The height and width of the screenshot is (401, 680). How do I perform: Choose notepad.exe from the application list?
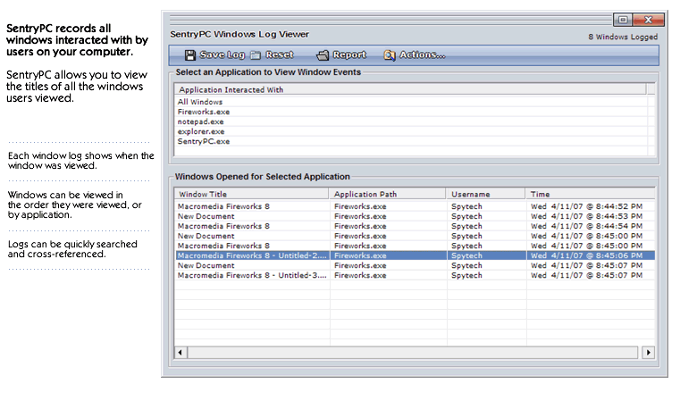pos(201,121)
